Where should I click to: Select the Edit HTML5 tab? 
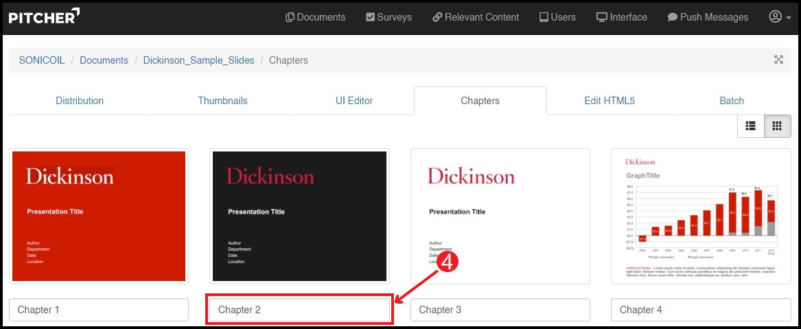pyautogui.click(x=610, y=101)
